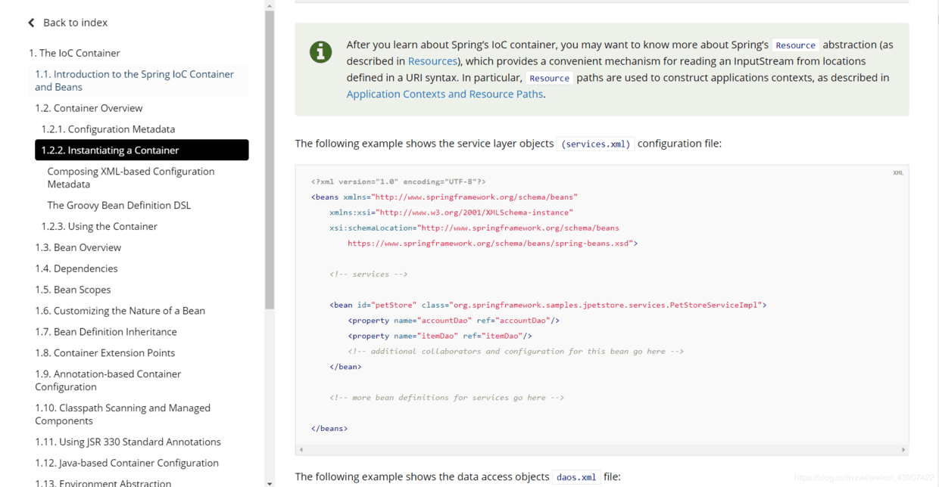Screen dimensions: 939x487
Task: Follow the Resources link in the note
Action: [432, 61]
